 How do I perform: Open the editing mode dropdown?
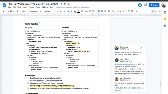pos(154,11)
